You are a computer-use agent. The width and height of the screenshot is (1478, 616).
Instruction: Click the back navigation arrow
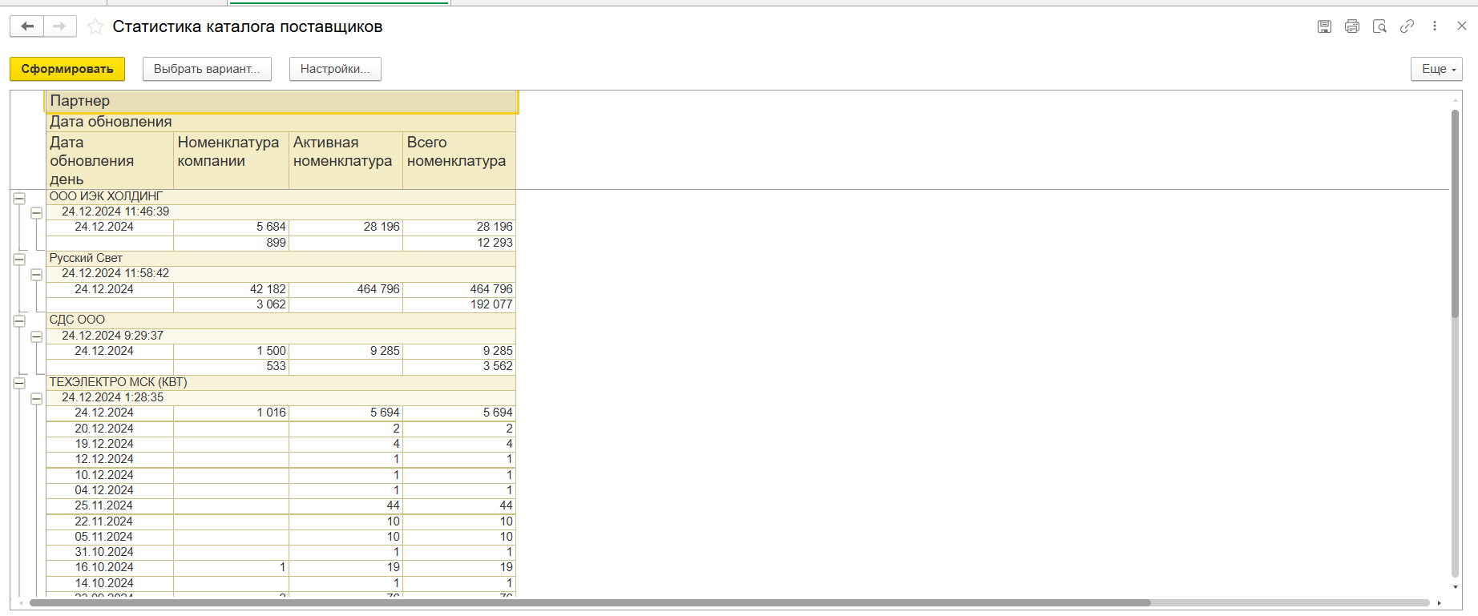click(27, 26)
